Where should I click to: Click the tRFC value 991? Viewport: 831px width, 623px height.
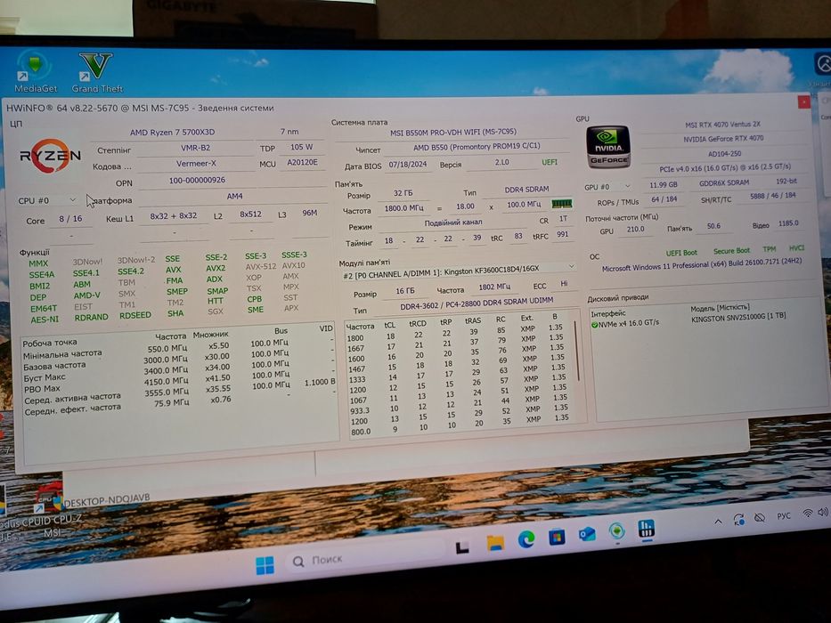click(562, 233)
